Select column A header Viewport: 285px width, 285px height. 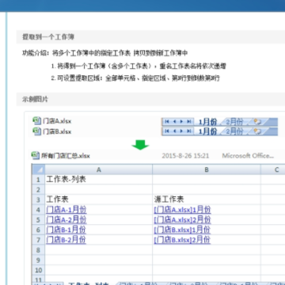pyautogui.click(x=99, y=169)
